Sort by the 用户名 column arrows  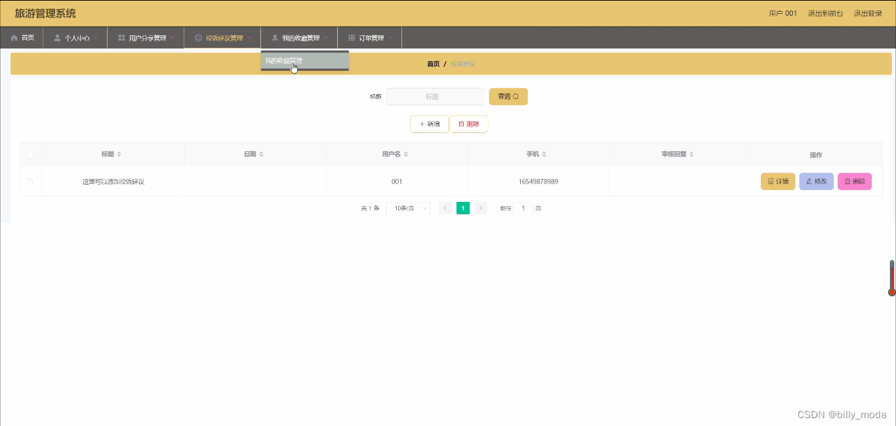(406, 155)
